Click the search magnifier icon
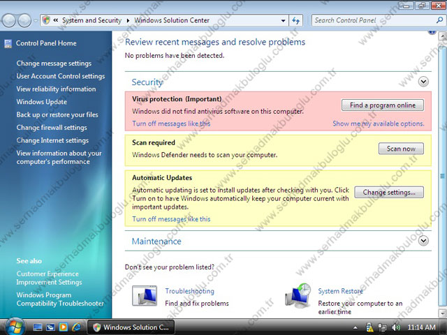 pyautogui.click(x=439, y=20)
